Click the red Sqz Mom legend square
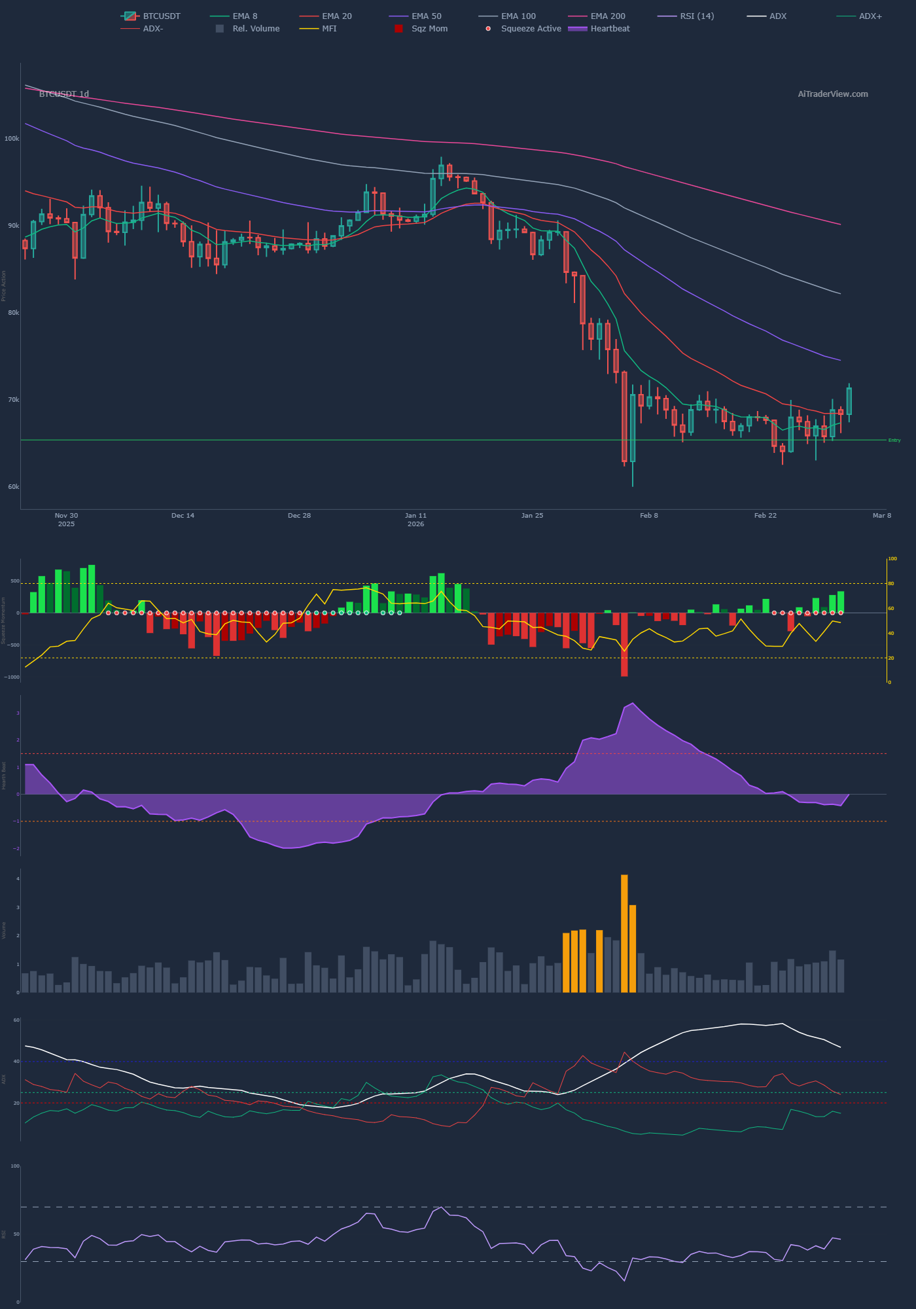This screenshot has width=916, height=1309. (x=398, y=29)
